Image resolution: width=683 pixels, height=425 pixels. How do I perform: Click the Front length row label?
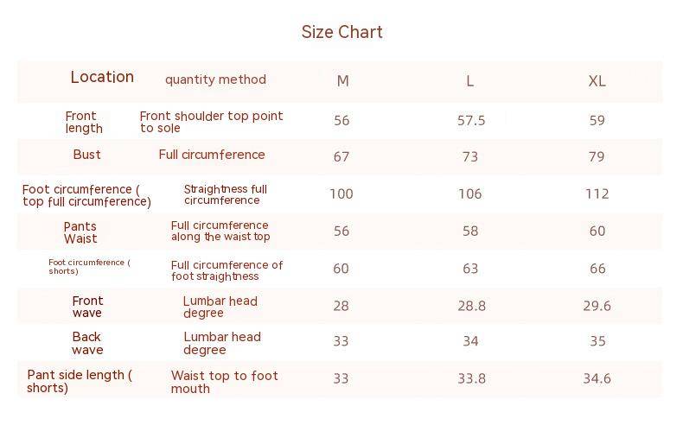pos(84,123)
